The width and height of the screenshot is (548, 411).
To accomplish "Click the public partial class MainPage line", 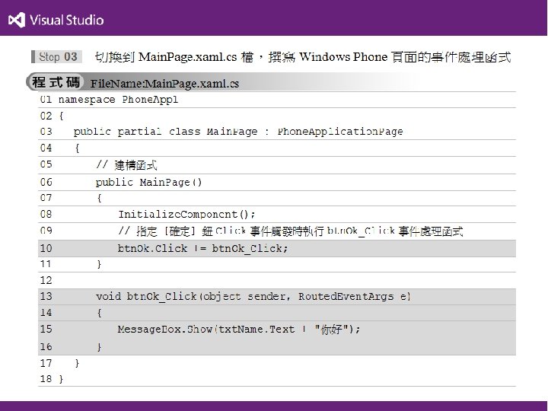I will click(238, 132).
